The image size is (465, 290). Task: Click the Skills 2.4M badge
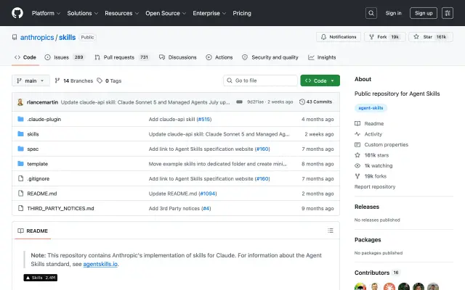41,278
